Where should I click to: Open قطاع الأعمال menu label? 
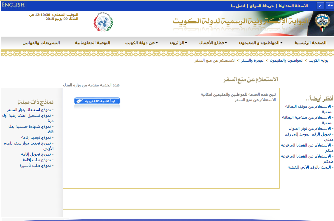pos(212,43)
